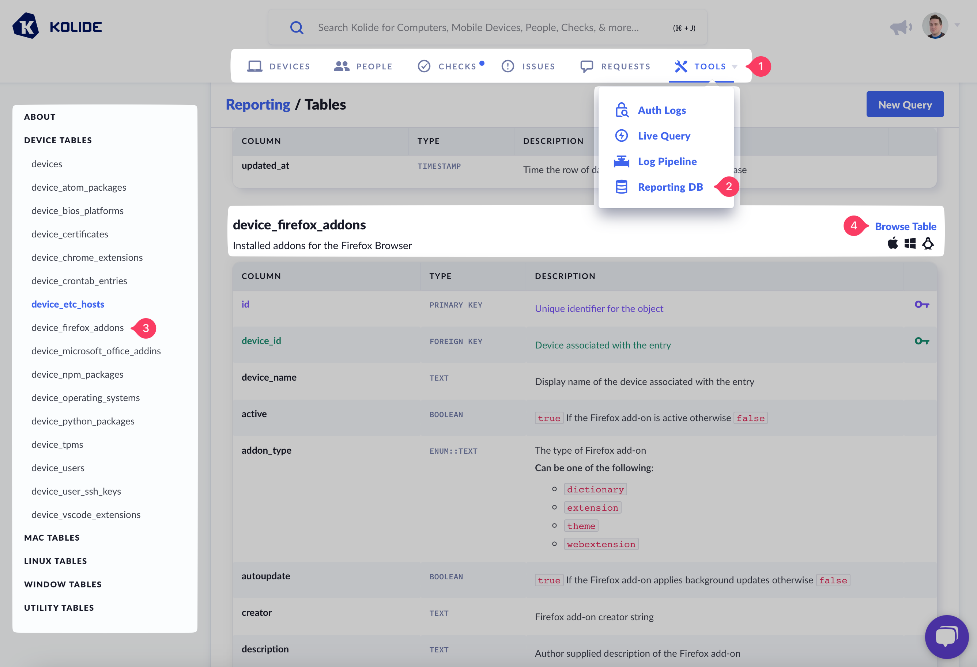Click the foreign key icon in device_id row
Screen dimensions: 977x667
coord(921,341)
